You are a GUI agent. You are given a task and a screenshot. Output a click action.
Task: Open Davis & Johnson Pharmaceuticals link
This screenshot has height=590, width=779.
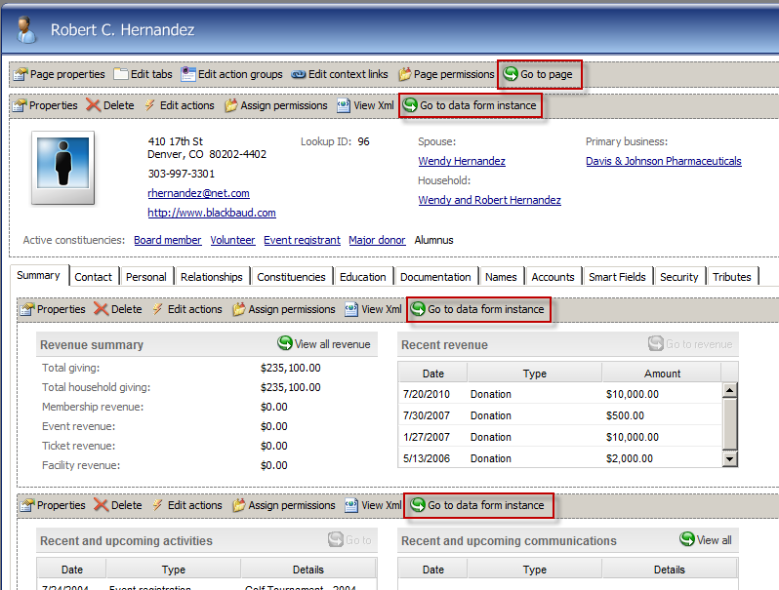(x=663, y=161)
